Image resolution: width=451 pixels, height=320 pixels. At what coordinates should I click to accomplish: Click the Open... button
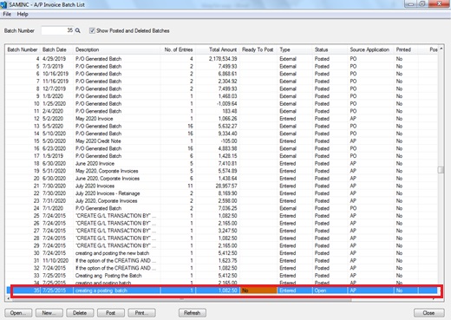coord(18,313)
